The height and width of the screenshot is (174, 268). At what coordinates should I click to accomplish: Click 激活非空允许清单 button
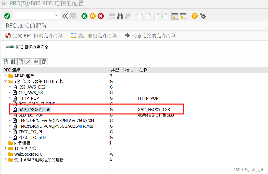coord(94,36)
